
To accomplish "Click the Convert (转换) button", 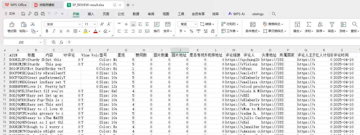I will point(207,24).
